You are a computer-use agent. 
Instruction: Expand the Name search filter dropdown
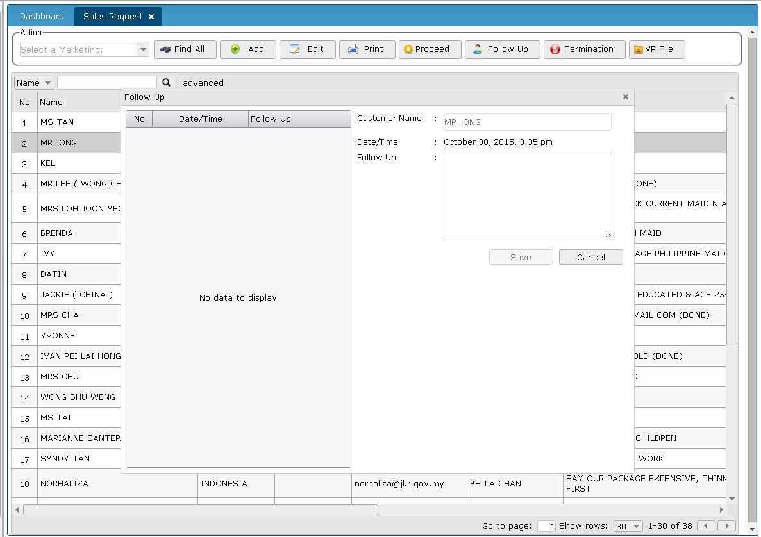[34, 83]
